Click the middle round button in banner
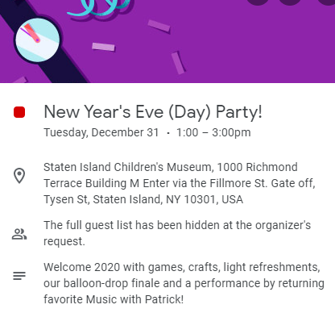This screenshot has height=313, width=335. (290, 2)
